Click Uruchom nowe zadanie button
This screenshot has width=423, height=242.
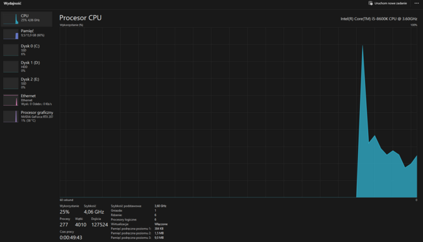[388, 3]
